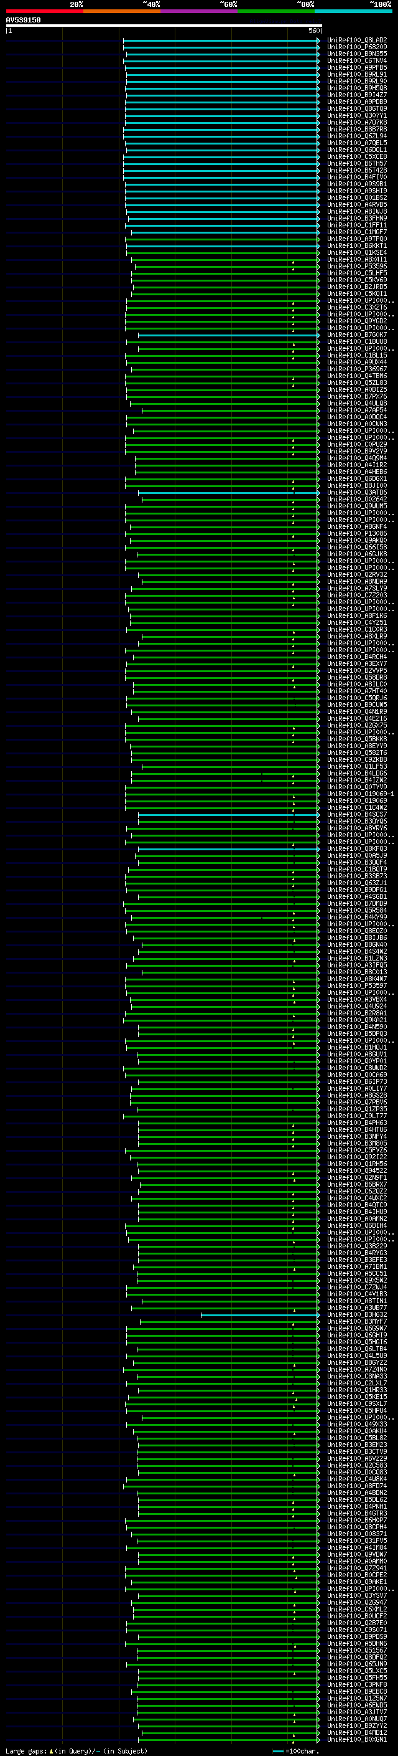398x1756 pixels.
Task: Select hit label UniRef100_A9PFB5
Action: coord(356,67)
